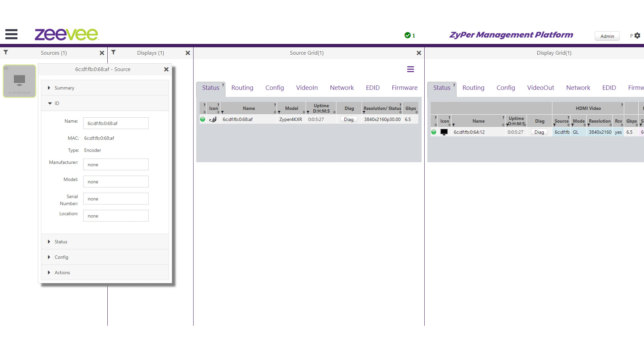Click the green checkmark status indicator

coord(408,36)
